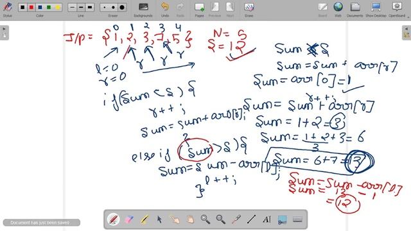
Task: Open the Documents view
Action: (355, 10)
